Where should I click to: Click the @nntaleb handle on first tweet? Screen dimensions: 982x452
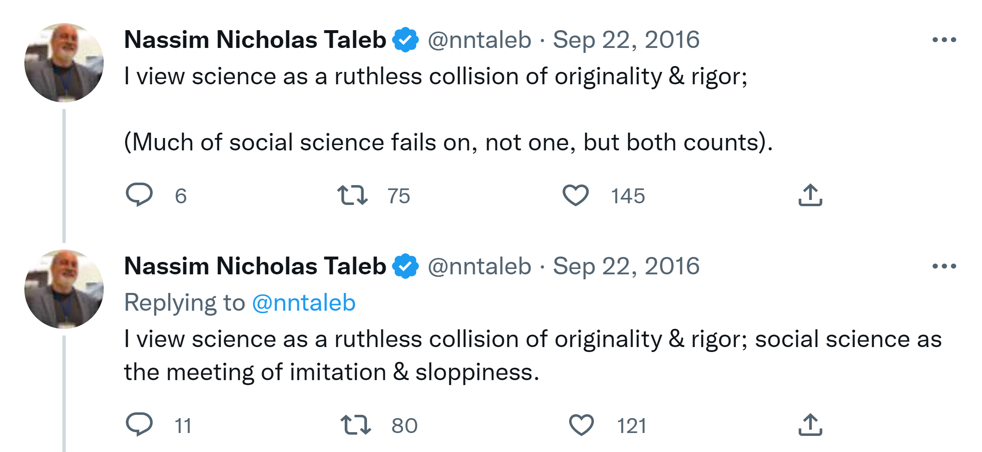click(x=479, y=40)
